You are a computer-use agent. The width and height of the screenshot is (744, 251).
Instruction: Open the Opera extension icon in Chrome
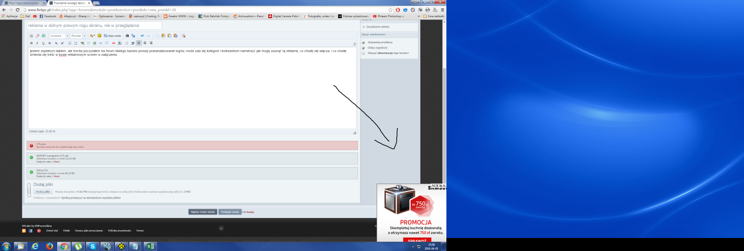(x=398, y=10)
